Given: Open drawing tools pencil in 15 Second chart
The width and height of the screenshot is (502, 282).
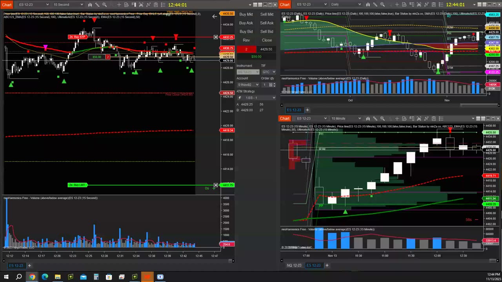Looking at the screenshot, I should point(97,5).
